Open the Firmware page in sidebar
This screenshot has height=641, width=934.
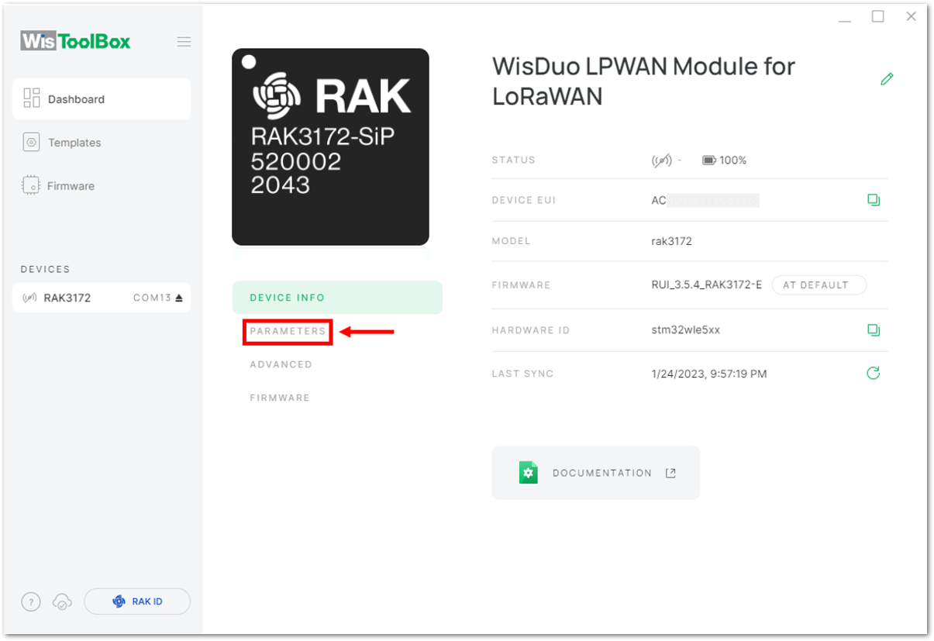59,186
